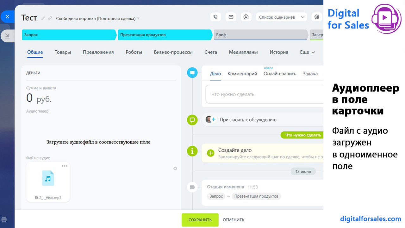Select the Задача timeline tab
The height and width of the screenshot is (228, 405).
point(310,74)
